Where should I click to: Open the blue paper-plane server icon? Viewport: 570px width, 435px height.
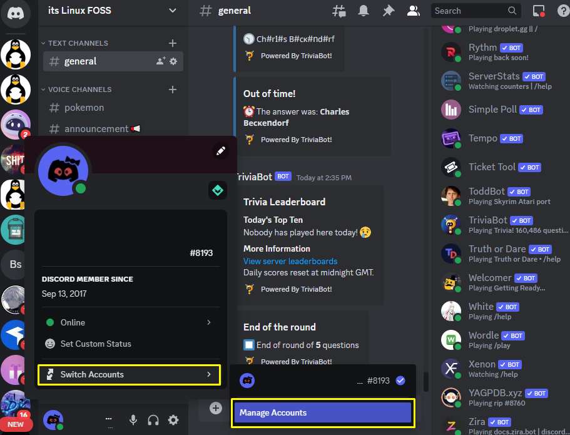pyautogui.click(x=13, y=335)
